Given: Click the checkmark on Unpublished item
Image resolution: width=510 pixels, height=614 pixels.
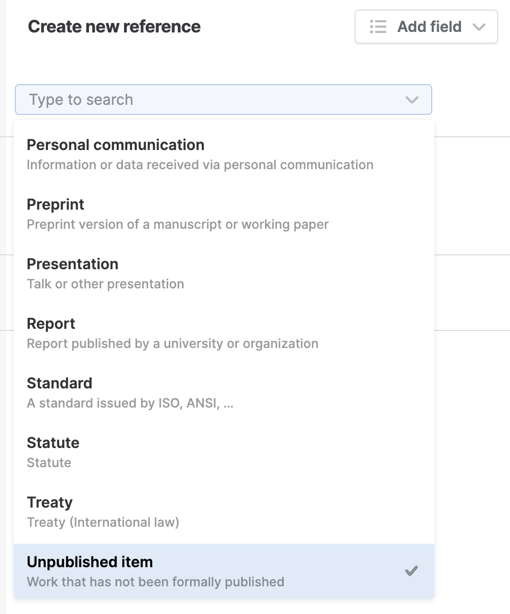Looking at the screenshot, I should (411, 571).
